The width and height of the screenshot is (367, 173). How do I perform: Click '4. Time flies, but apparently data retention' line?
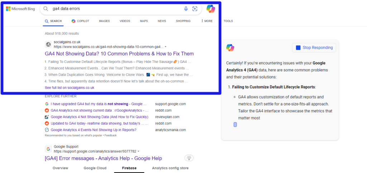[x=116, y=81]
